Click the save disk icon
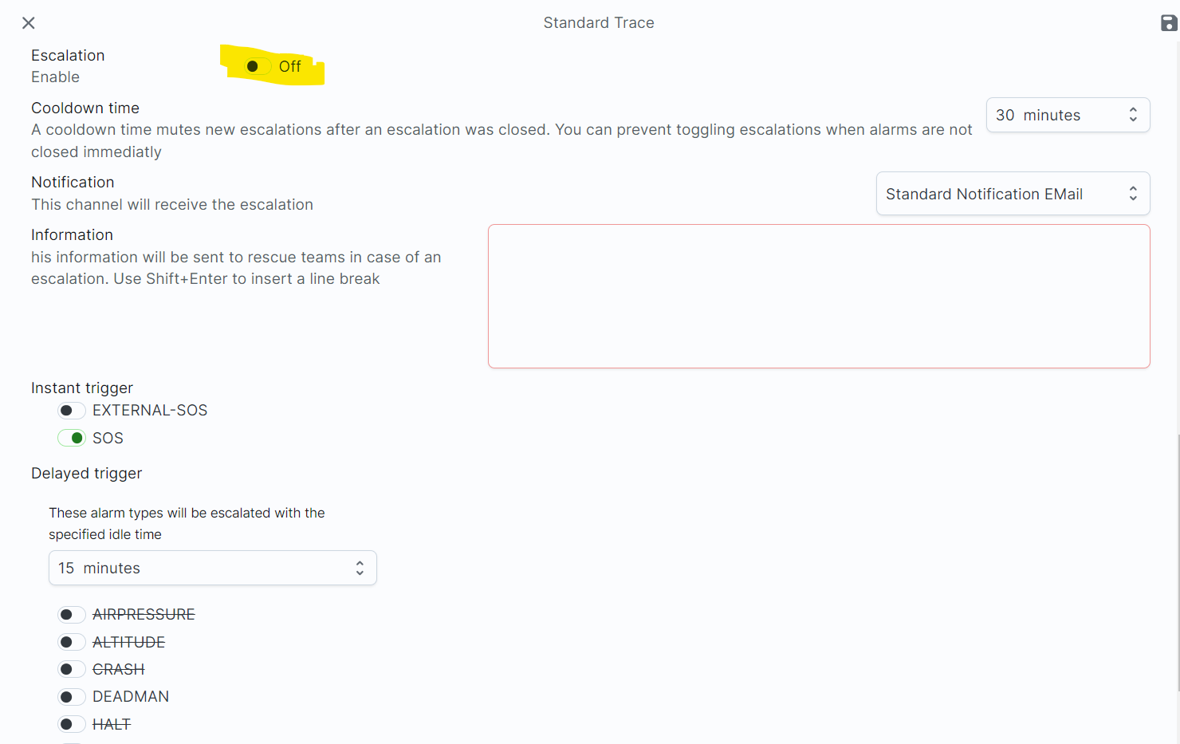Image resolution: width=1180 pixels, height=744 pixels. pyautogui.click(x=1169, y=23)
